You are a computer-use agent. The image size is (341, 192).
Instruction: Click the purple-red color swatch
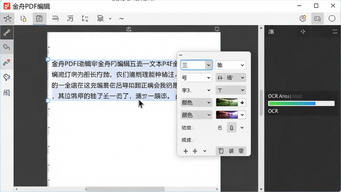(x=227, y=115)
